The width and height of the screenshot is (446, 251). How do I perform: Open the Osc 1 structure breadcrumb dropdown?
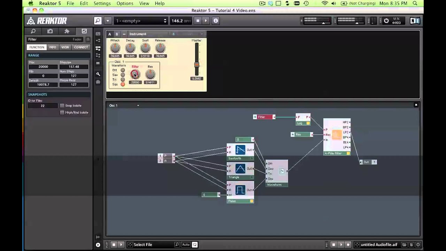coord(138,106)
